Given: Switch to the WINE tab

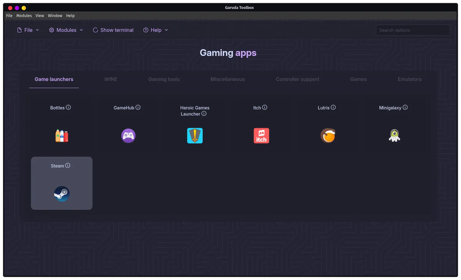Looking at the screenshot, I should point(111,79).
